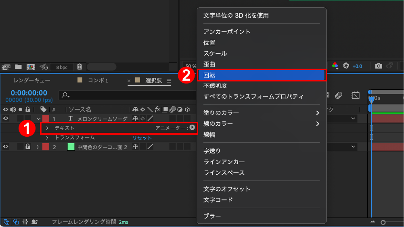This screenshot has height=227, width=404.
Task: Click layer 1 red label color
Action: click(46, 119)
